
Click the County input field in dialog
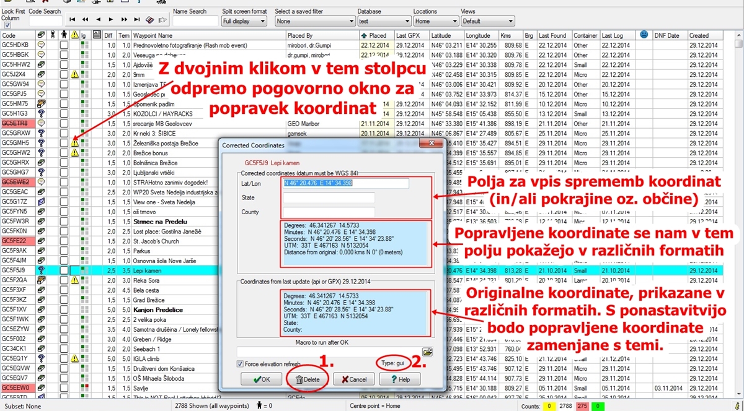(329, 212)
